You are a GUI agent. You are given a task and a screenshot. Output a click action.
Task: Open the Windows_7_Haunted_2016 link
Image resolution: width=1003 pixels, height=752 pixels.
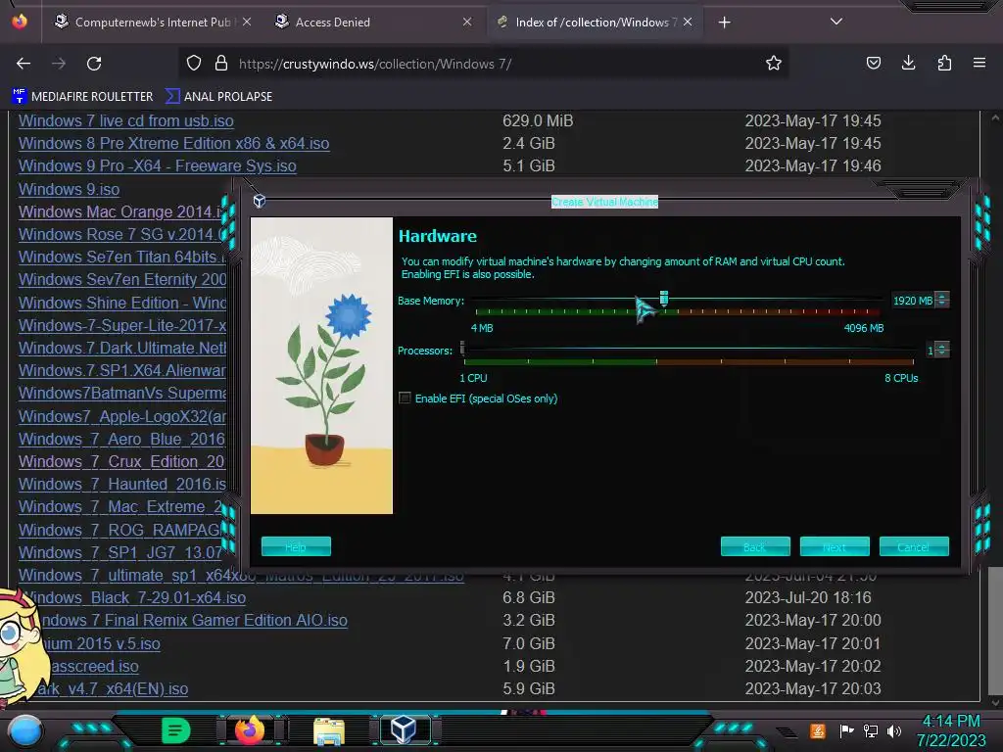point(122,484)
